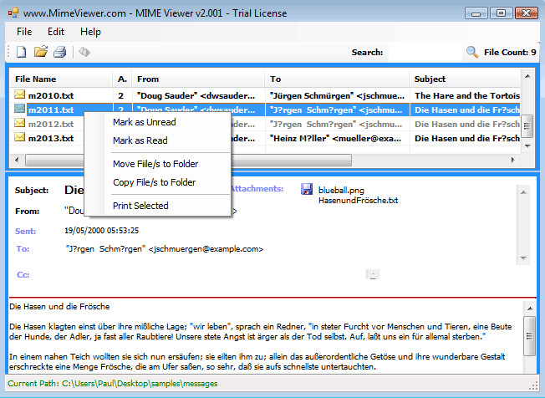Screen dimensions: 545x398
Task: Click header pane scroll up arrow
Action: click(x=523, y=192)
